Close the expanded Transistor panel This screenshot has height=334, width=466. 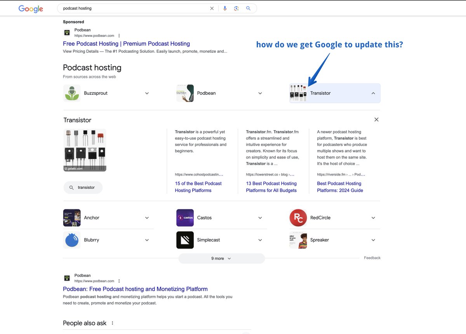pos(376,120)
